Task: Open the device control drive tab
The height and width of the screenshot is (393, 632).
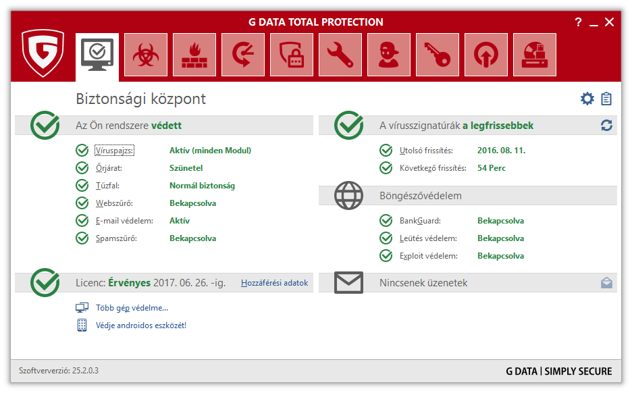Action: coord(535,55)
